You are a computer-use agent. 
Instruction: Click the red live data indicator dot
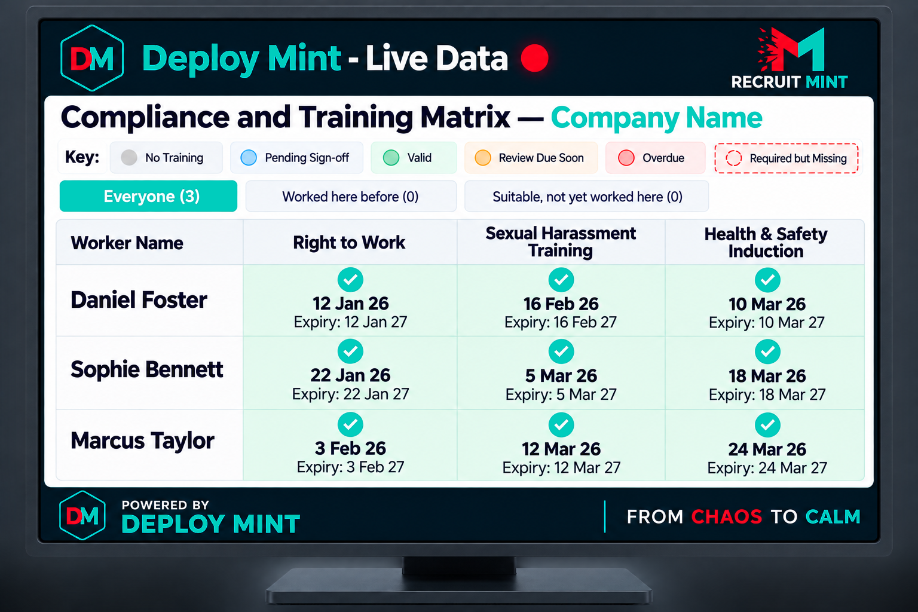tap(534, 58)
